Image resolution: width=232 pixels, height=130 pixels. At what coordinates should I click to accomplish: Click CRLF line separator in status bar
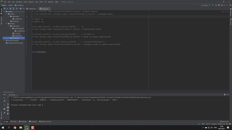coord(203,124)
